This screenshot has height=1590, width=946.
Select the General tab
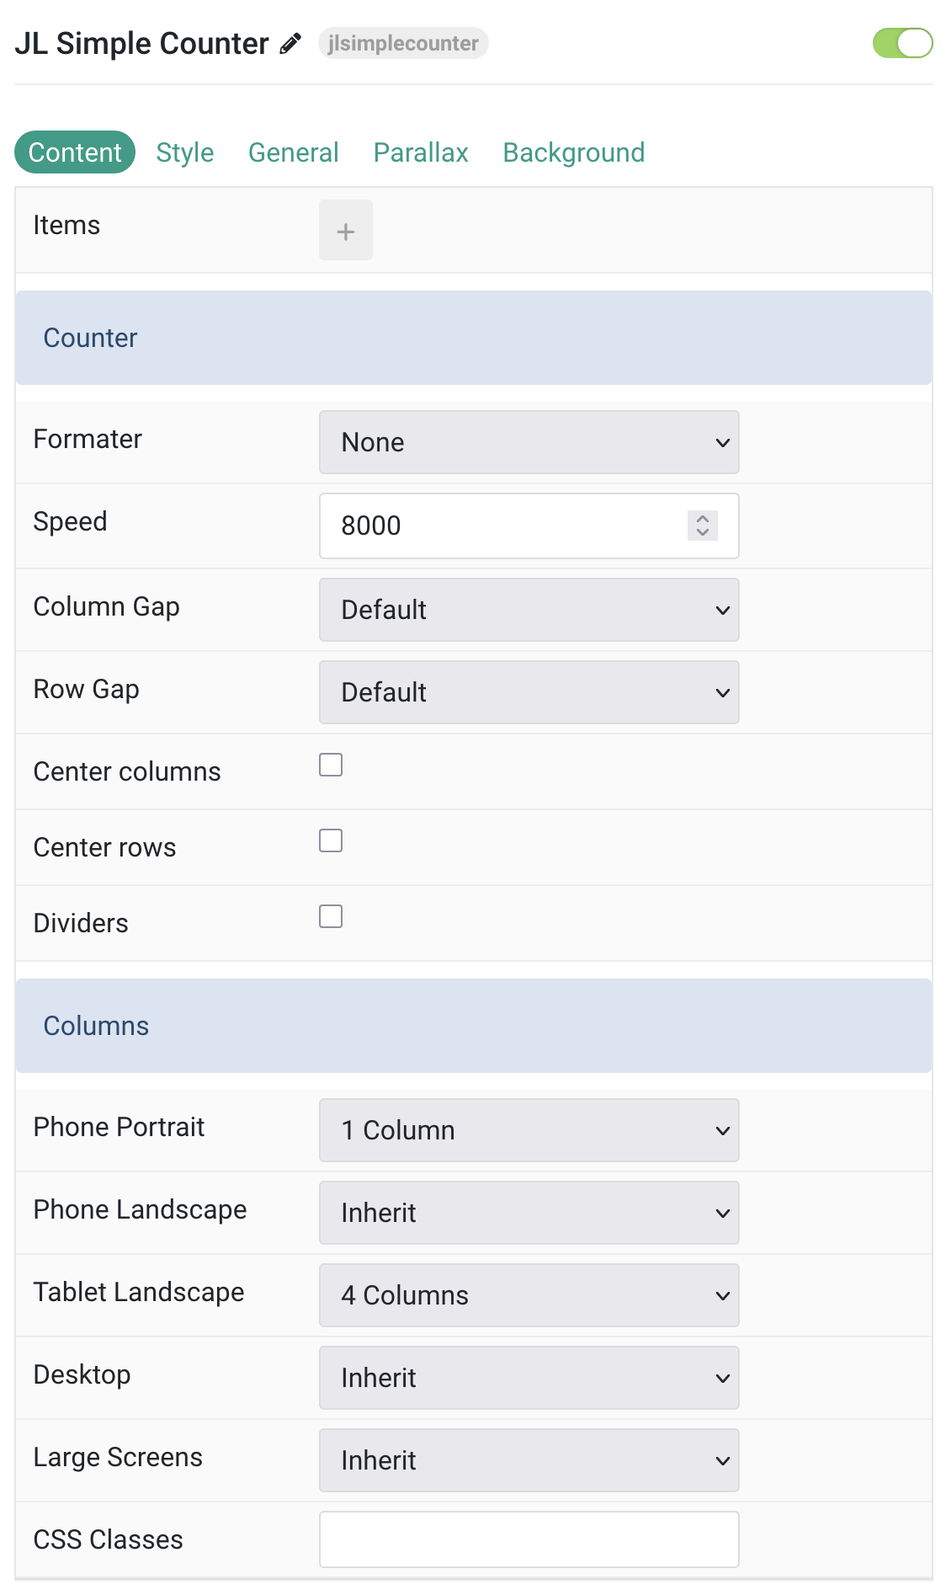(x=294, y=152)
